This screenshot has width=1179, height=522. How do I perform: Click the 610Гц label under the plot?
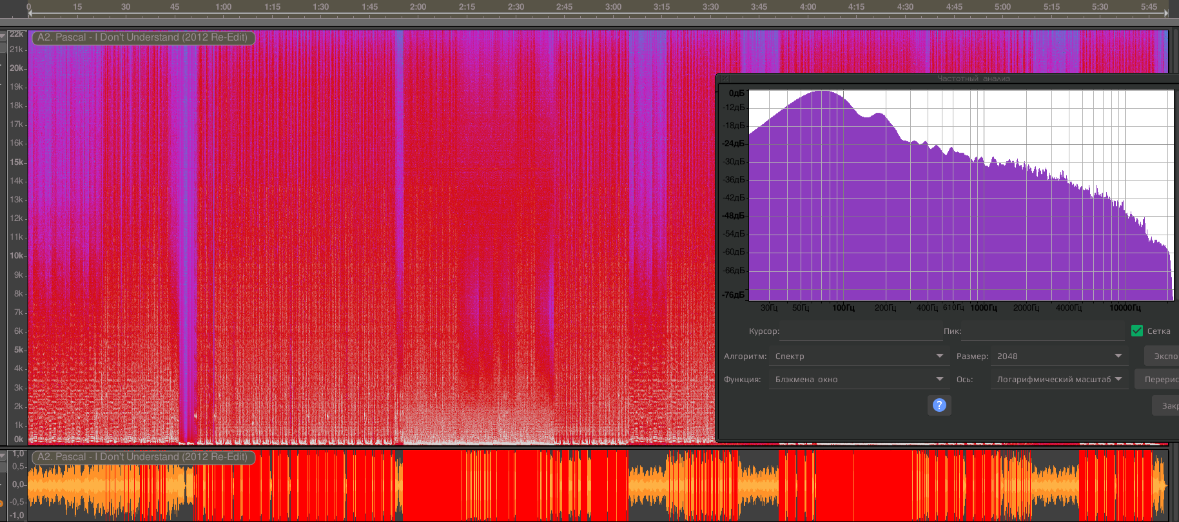(x=953, y=307)
